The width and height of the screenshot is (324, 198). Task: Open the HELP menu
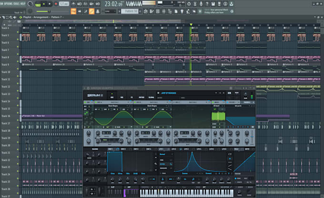(x=22, y=4)
